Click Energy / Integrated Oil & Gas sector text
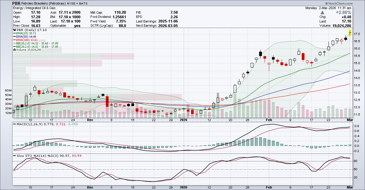The image size is (365, 190). point(34,8)
